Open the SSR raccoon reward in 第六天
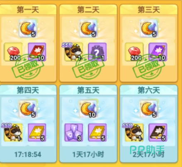Image resolution: width=182 pixels, height=167 pixels. 134,133
